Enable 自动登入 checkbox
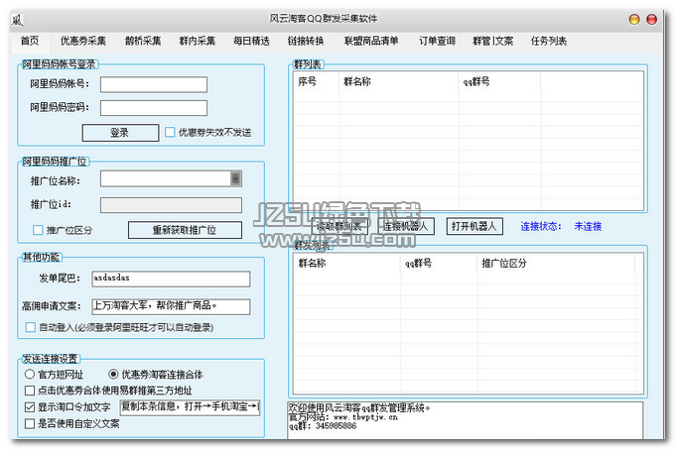The width and height of the screenshot is (676, 450). point(30,327)
